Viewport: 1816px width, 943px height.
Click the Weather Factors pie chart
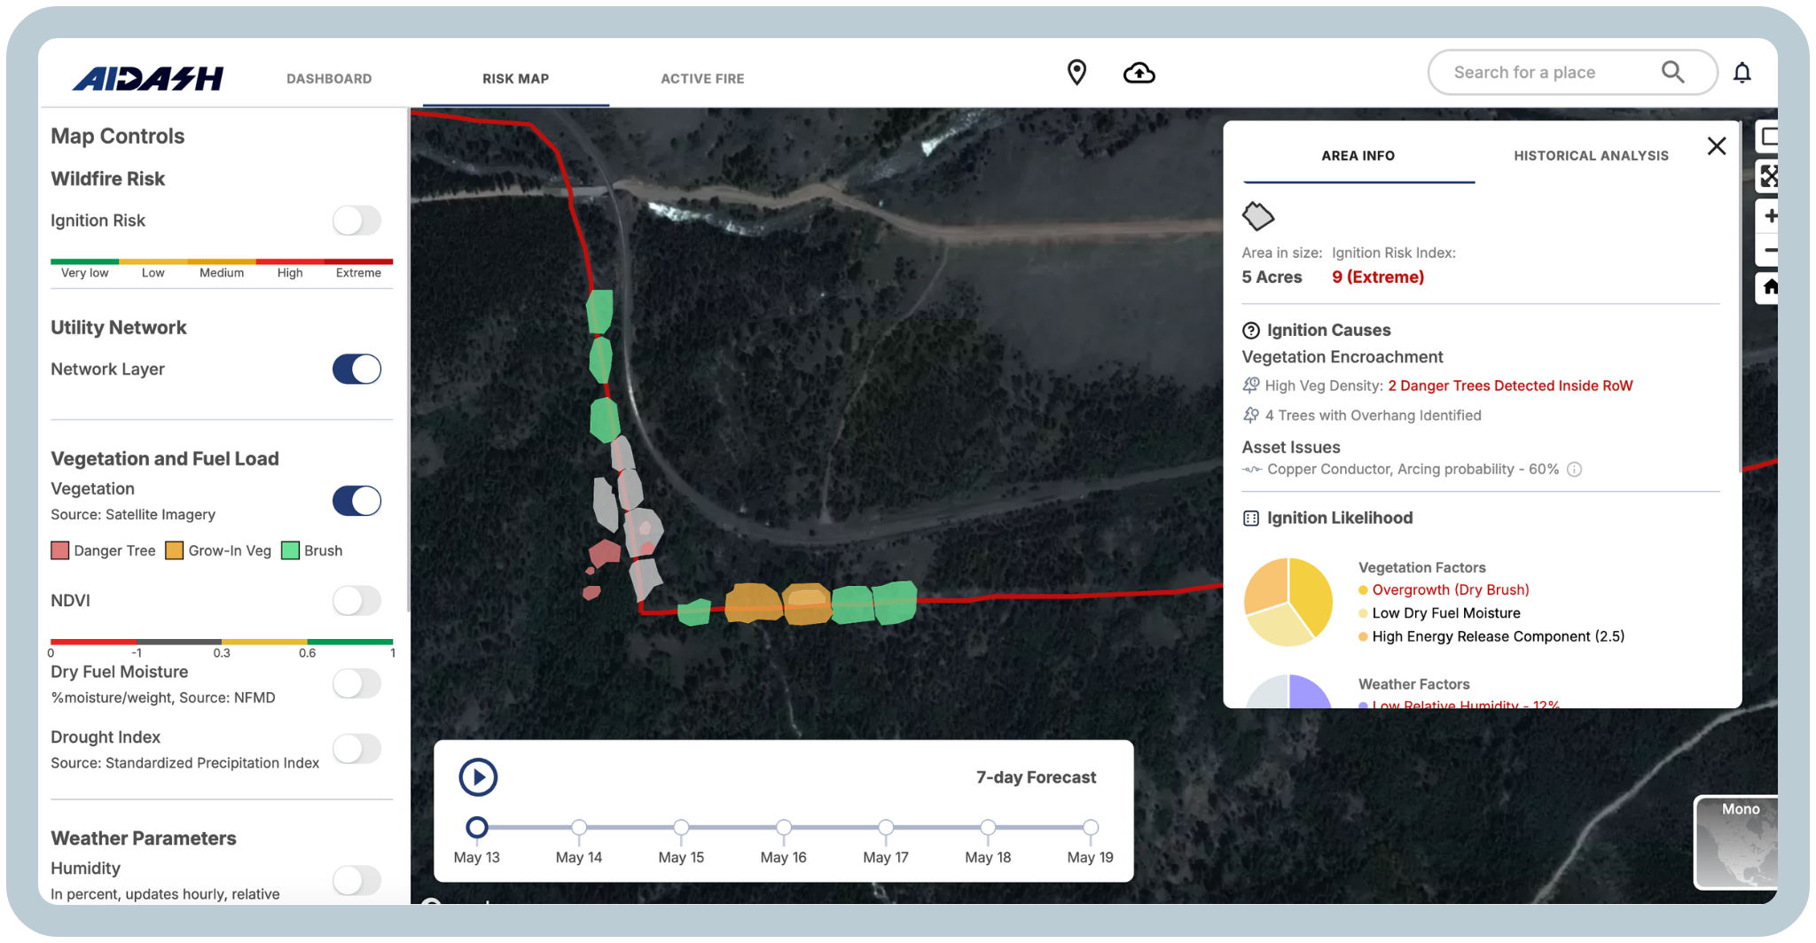[x=1288, y=691]
